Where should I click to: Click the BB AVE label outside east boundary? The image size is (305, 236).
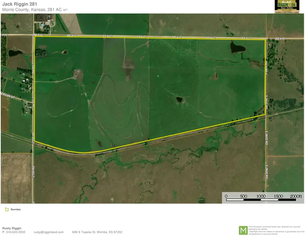[x=280, y=39]
